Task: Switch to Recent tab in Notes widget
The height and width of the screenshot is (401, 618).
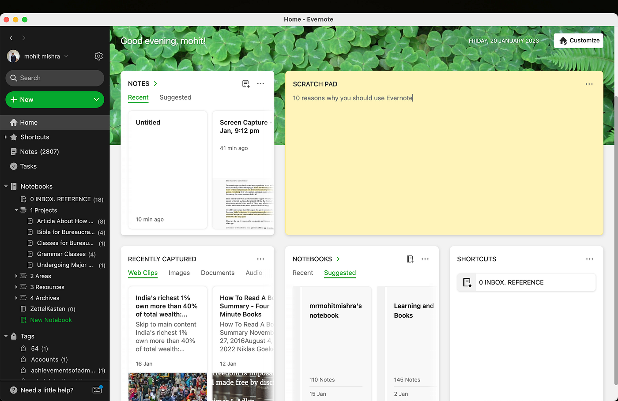Action: (x=138, y=97)
